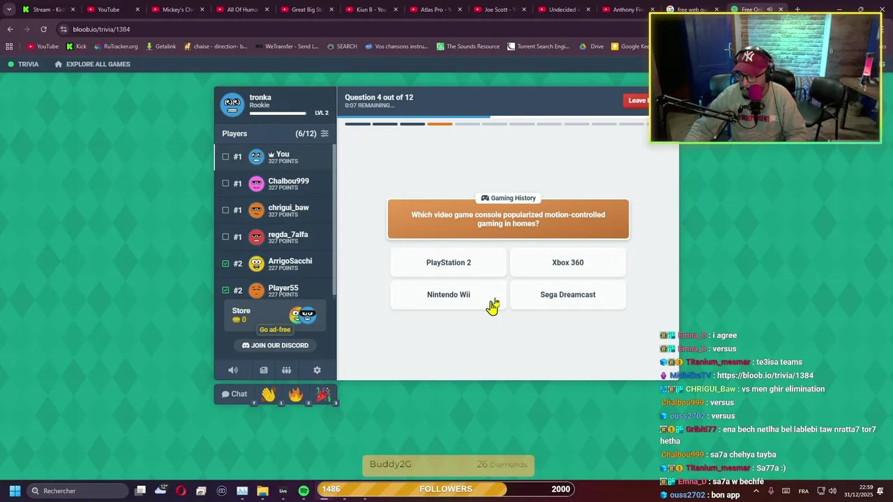Click the question 4 orange progress segment
893x502 pixels.
pos(440,124)
